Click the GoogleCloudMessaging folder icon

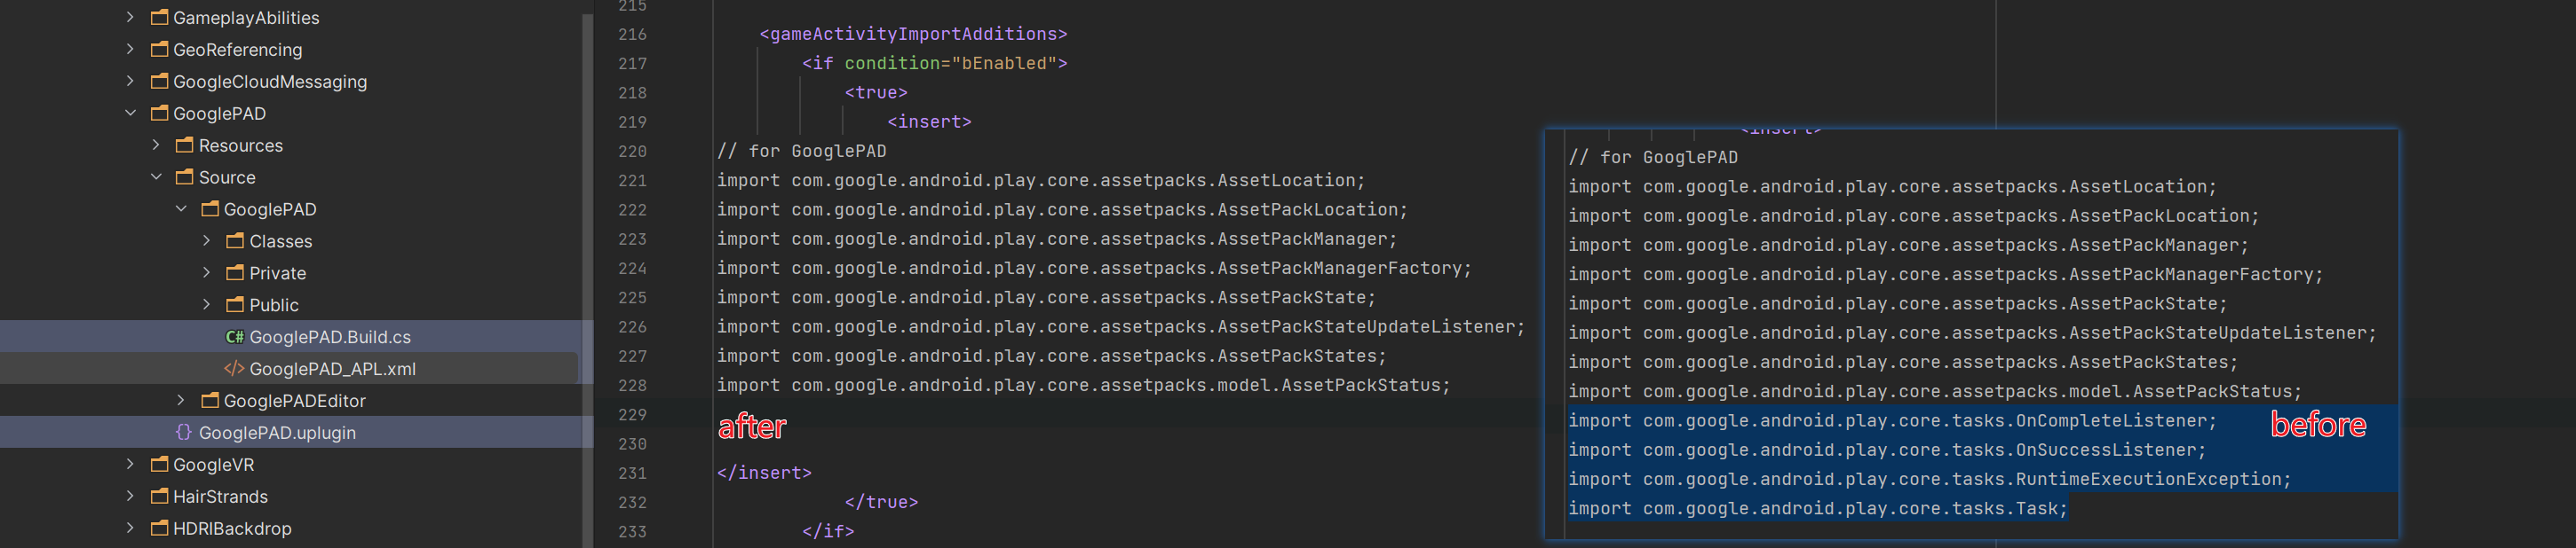tap(159, 81)
